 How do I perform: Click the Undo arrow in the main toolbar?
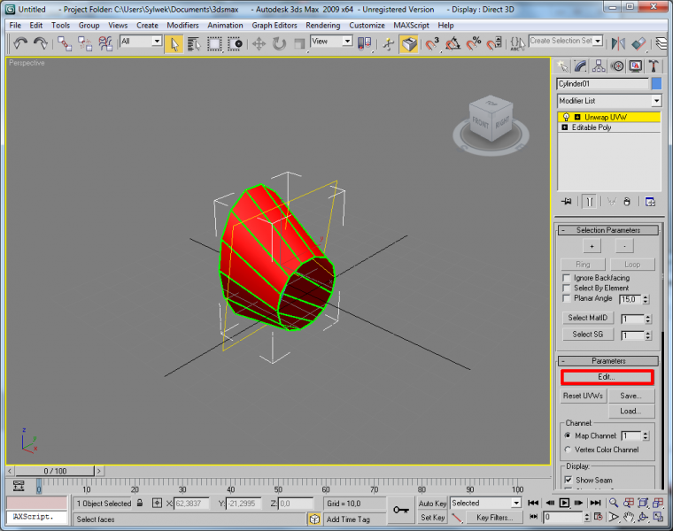click(19, 42)
